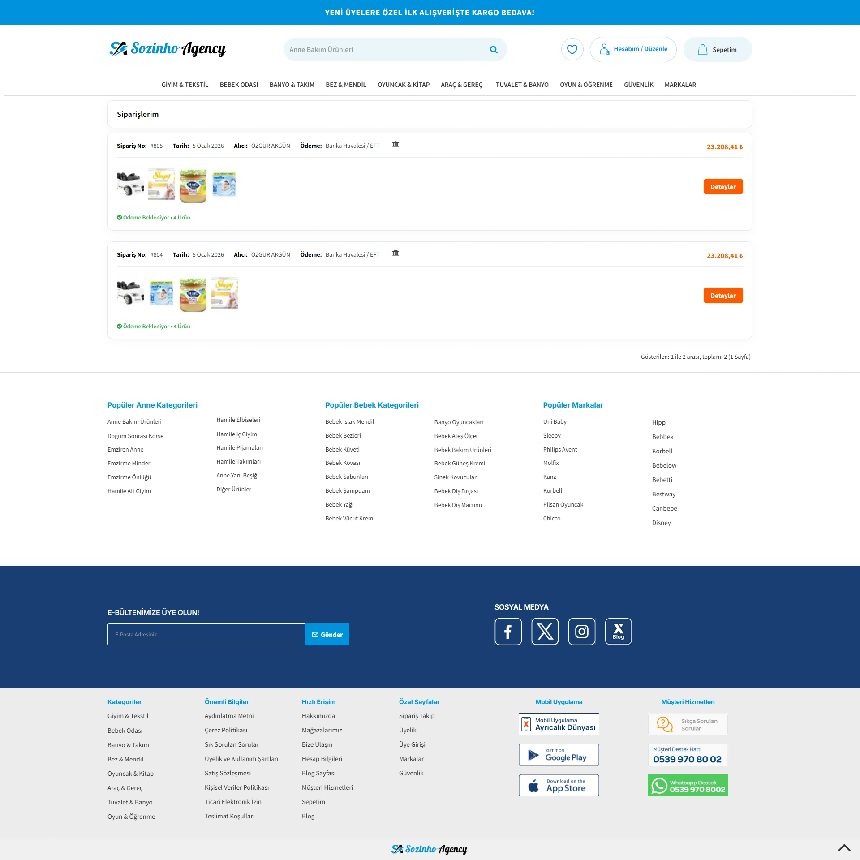Image resolution: width=860 pixels, height=860 pixels.
Task: Focus the E-Posta Adresiniz field
Action: tap(206, 634)
